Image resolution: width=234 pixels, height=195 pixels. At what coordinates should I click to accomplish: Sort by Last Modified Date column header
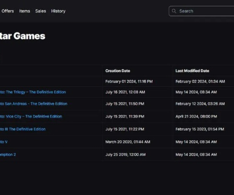pyautogui.click(x=192, y=71)
